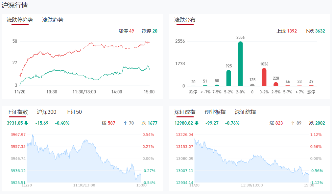
Task: Select the 深证成指 tab
Action: [185, 112]
